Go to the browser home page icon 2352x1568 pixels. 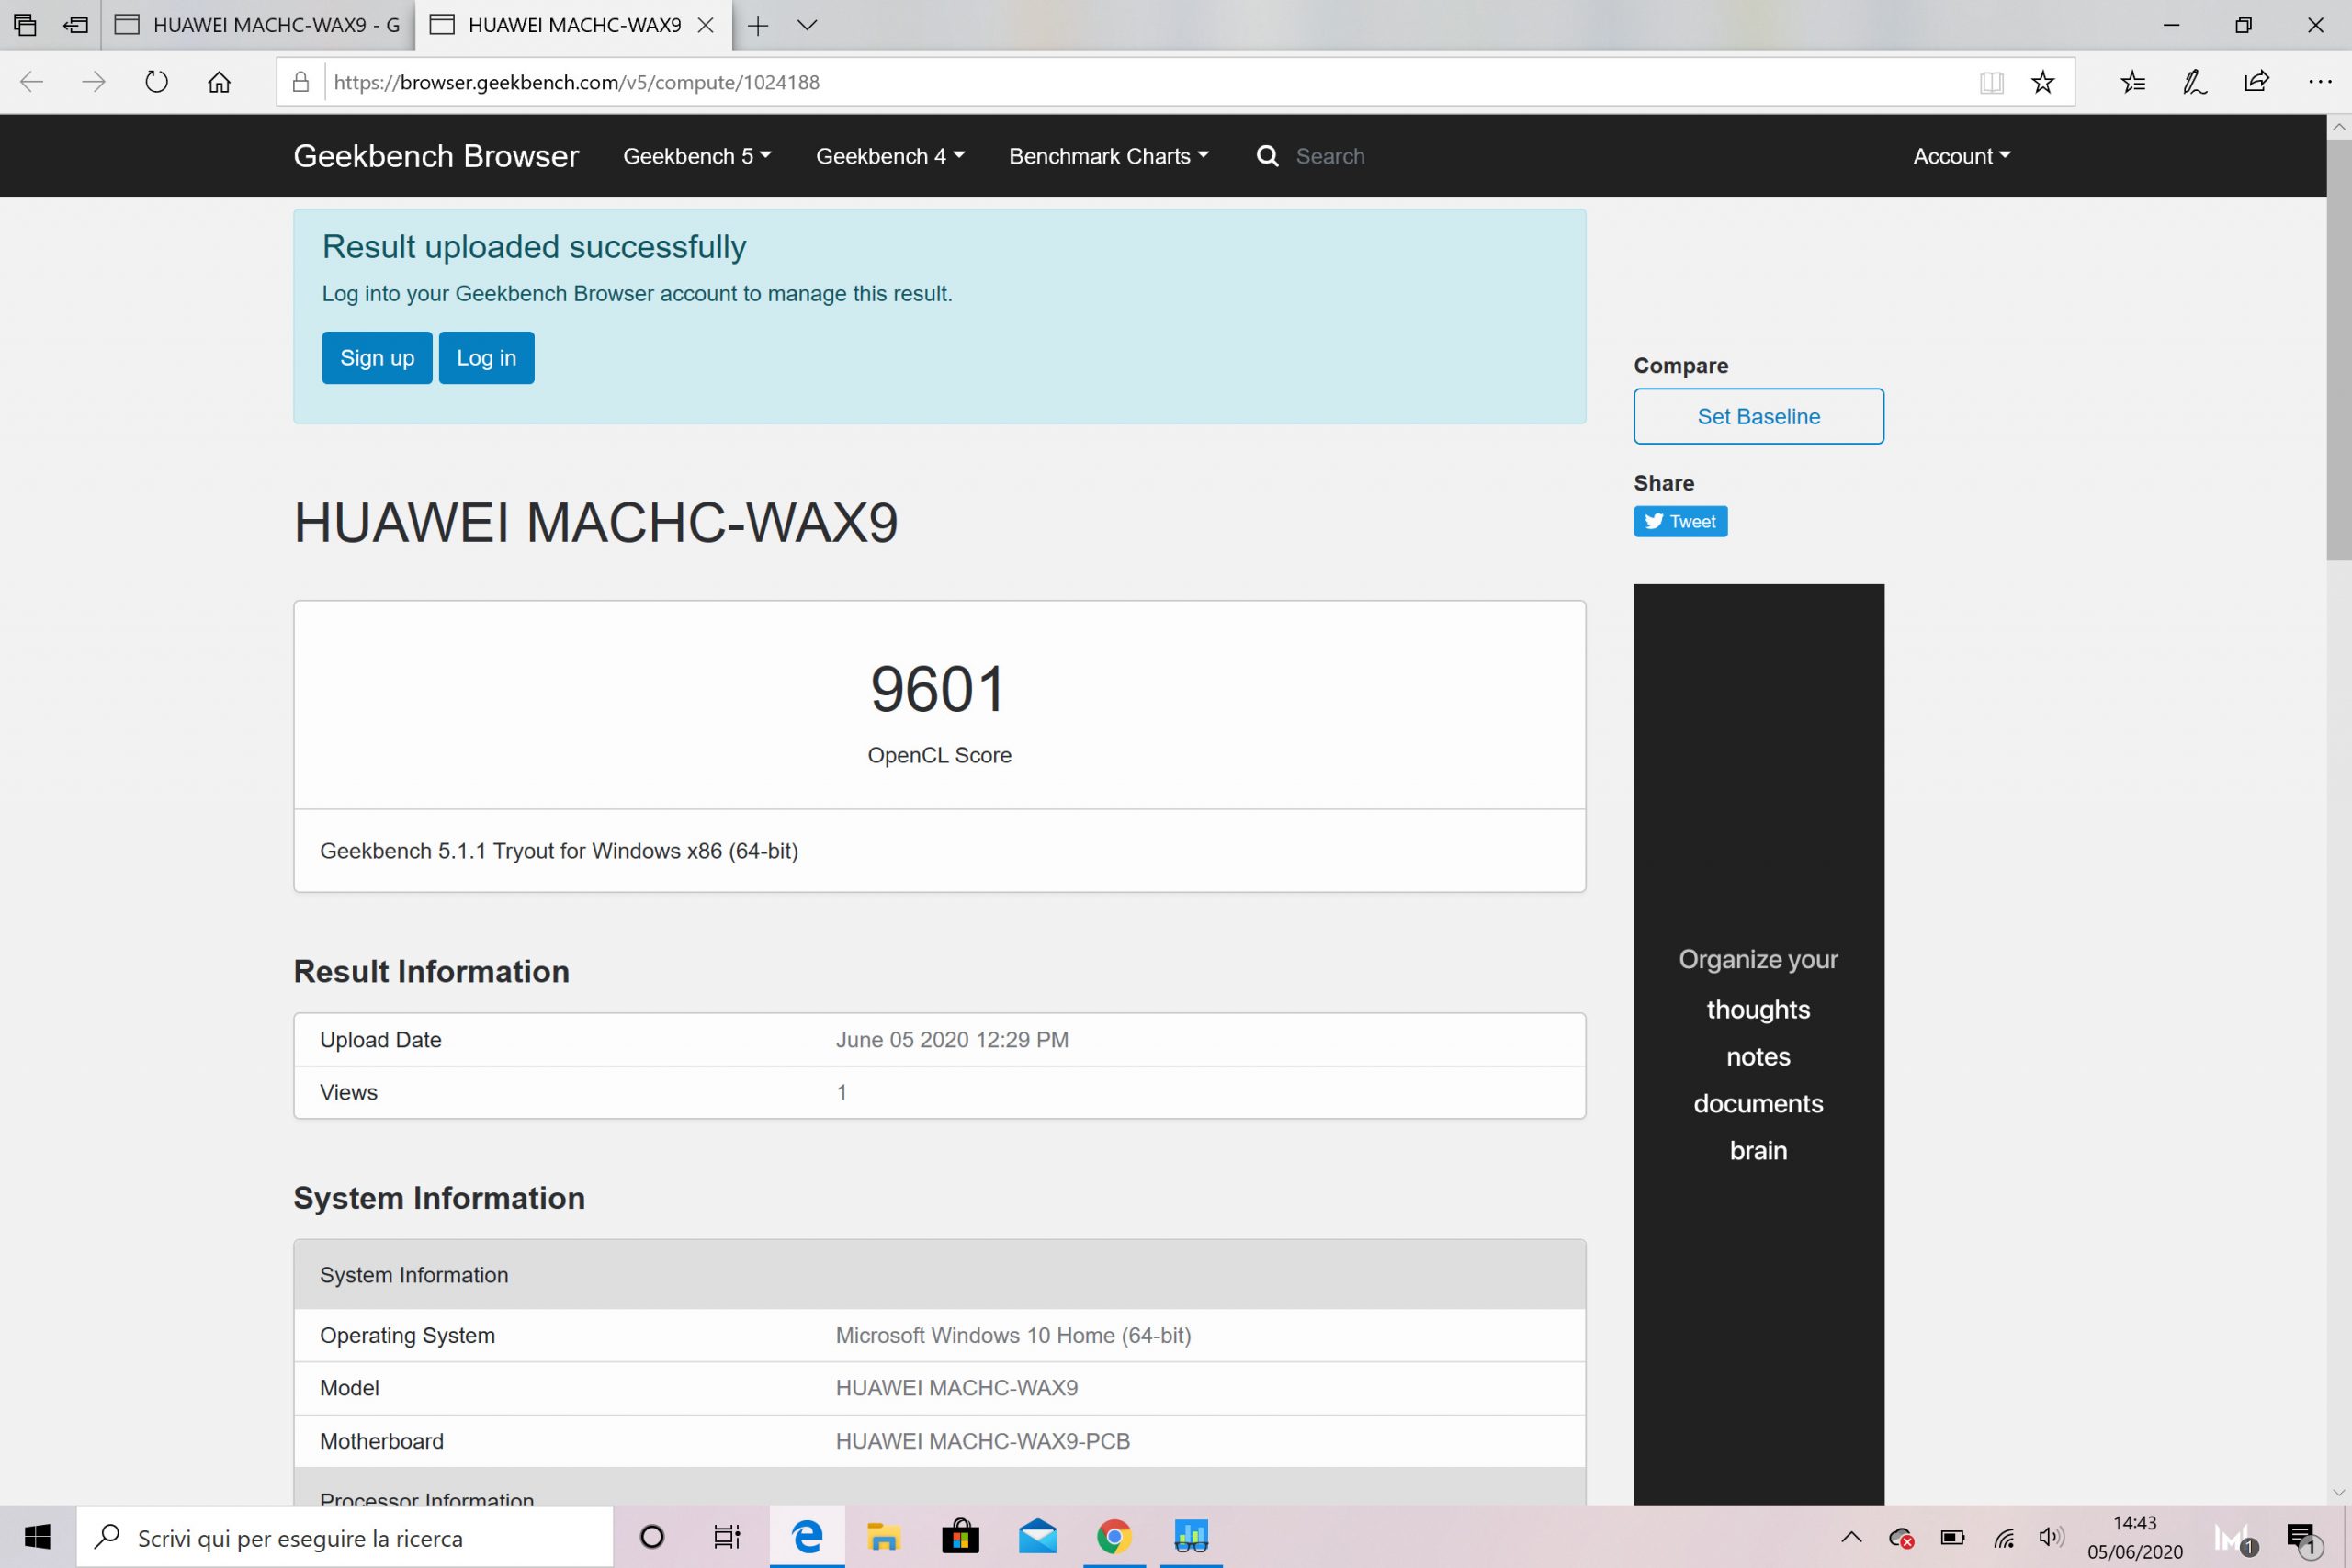tap(219, 82)
